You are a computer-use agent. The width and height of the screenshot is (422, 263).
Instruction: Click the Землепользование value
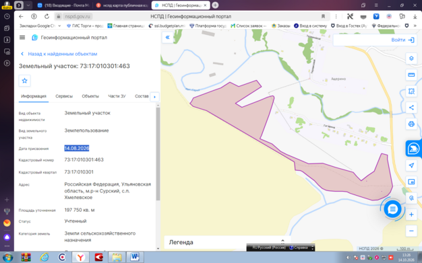(x=86, y=130)
